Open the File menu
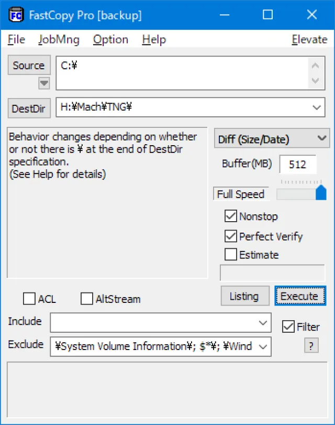335x425 pixels. click(16, 40)
